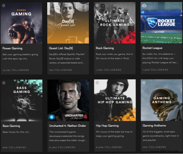Screen dimensions: 183x154
Task: Click the Power Gaming title link
Action: (x=12, y=48)
